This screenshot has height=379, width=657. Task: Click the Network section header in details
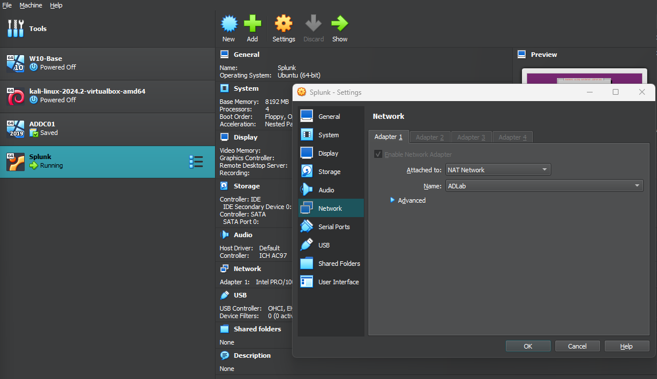(x=247, y=269)
